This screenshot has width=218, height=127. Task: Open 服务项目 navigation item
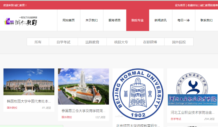coord(115,20)
